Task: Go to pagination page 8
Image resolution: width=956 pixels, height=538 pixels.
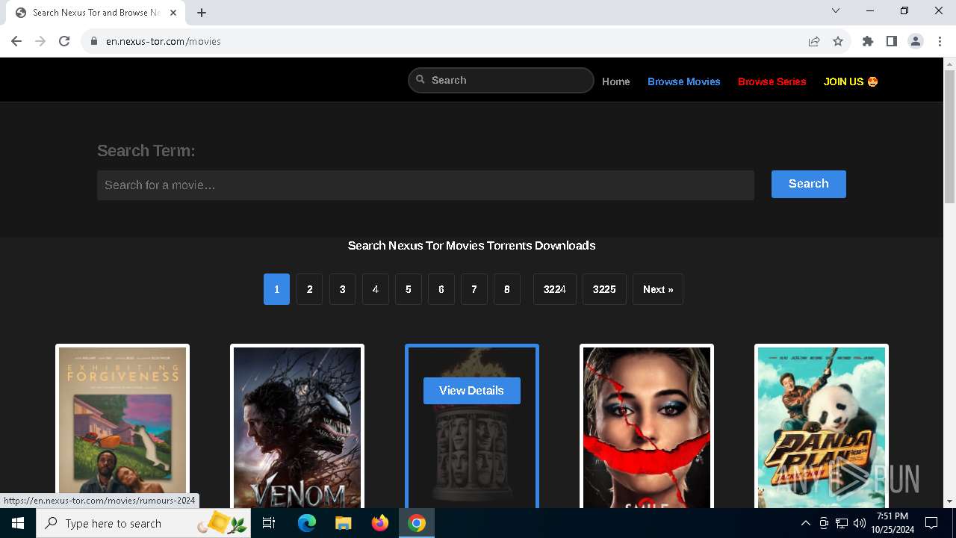Action: pyautogui.click(x=506, y=289)
